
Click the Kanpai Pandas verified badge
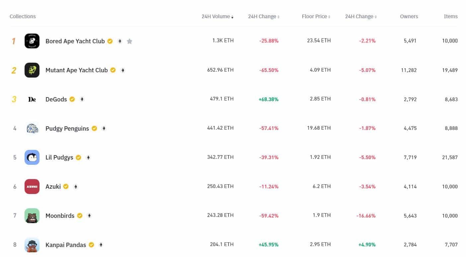click(91, 245)
